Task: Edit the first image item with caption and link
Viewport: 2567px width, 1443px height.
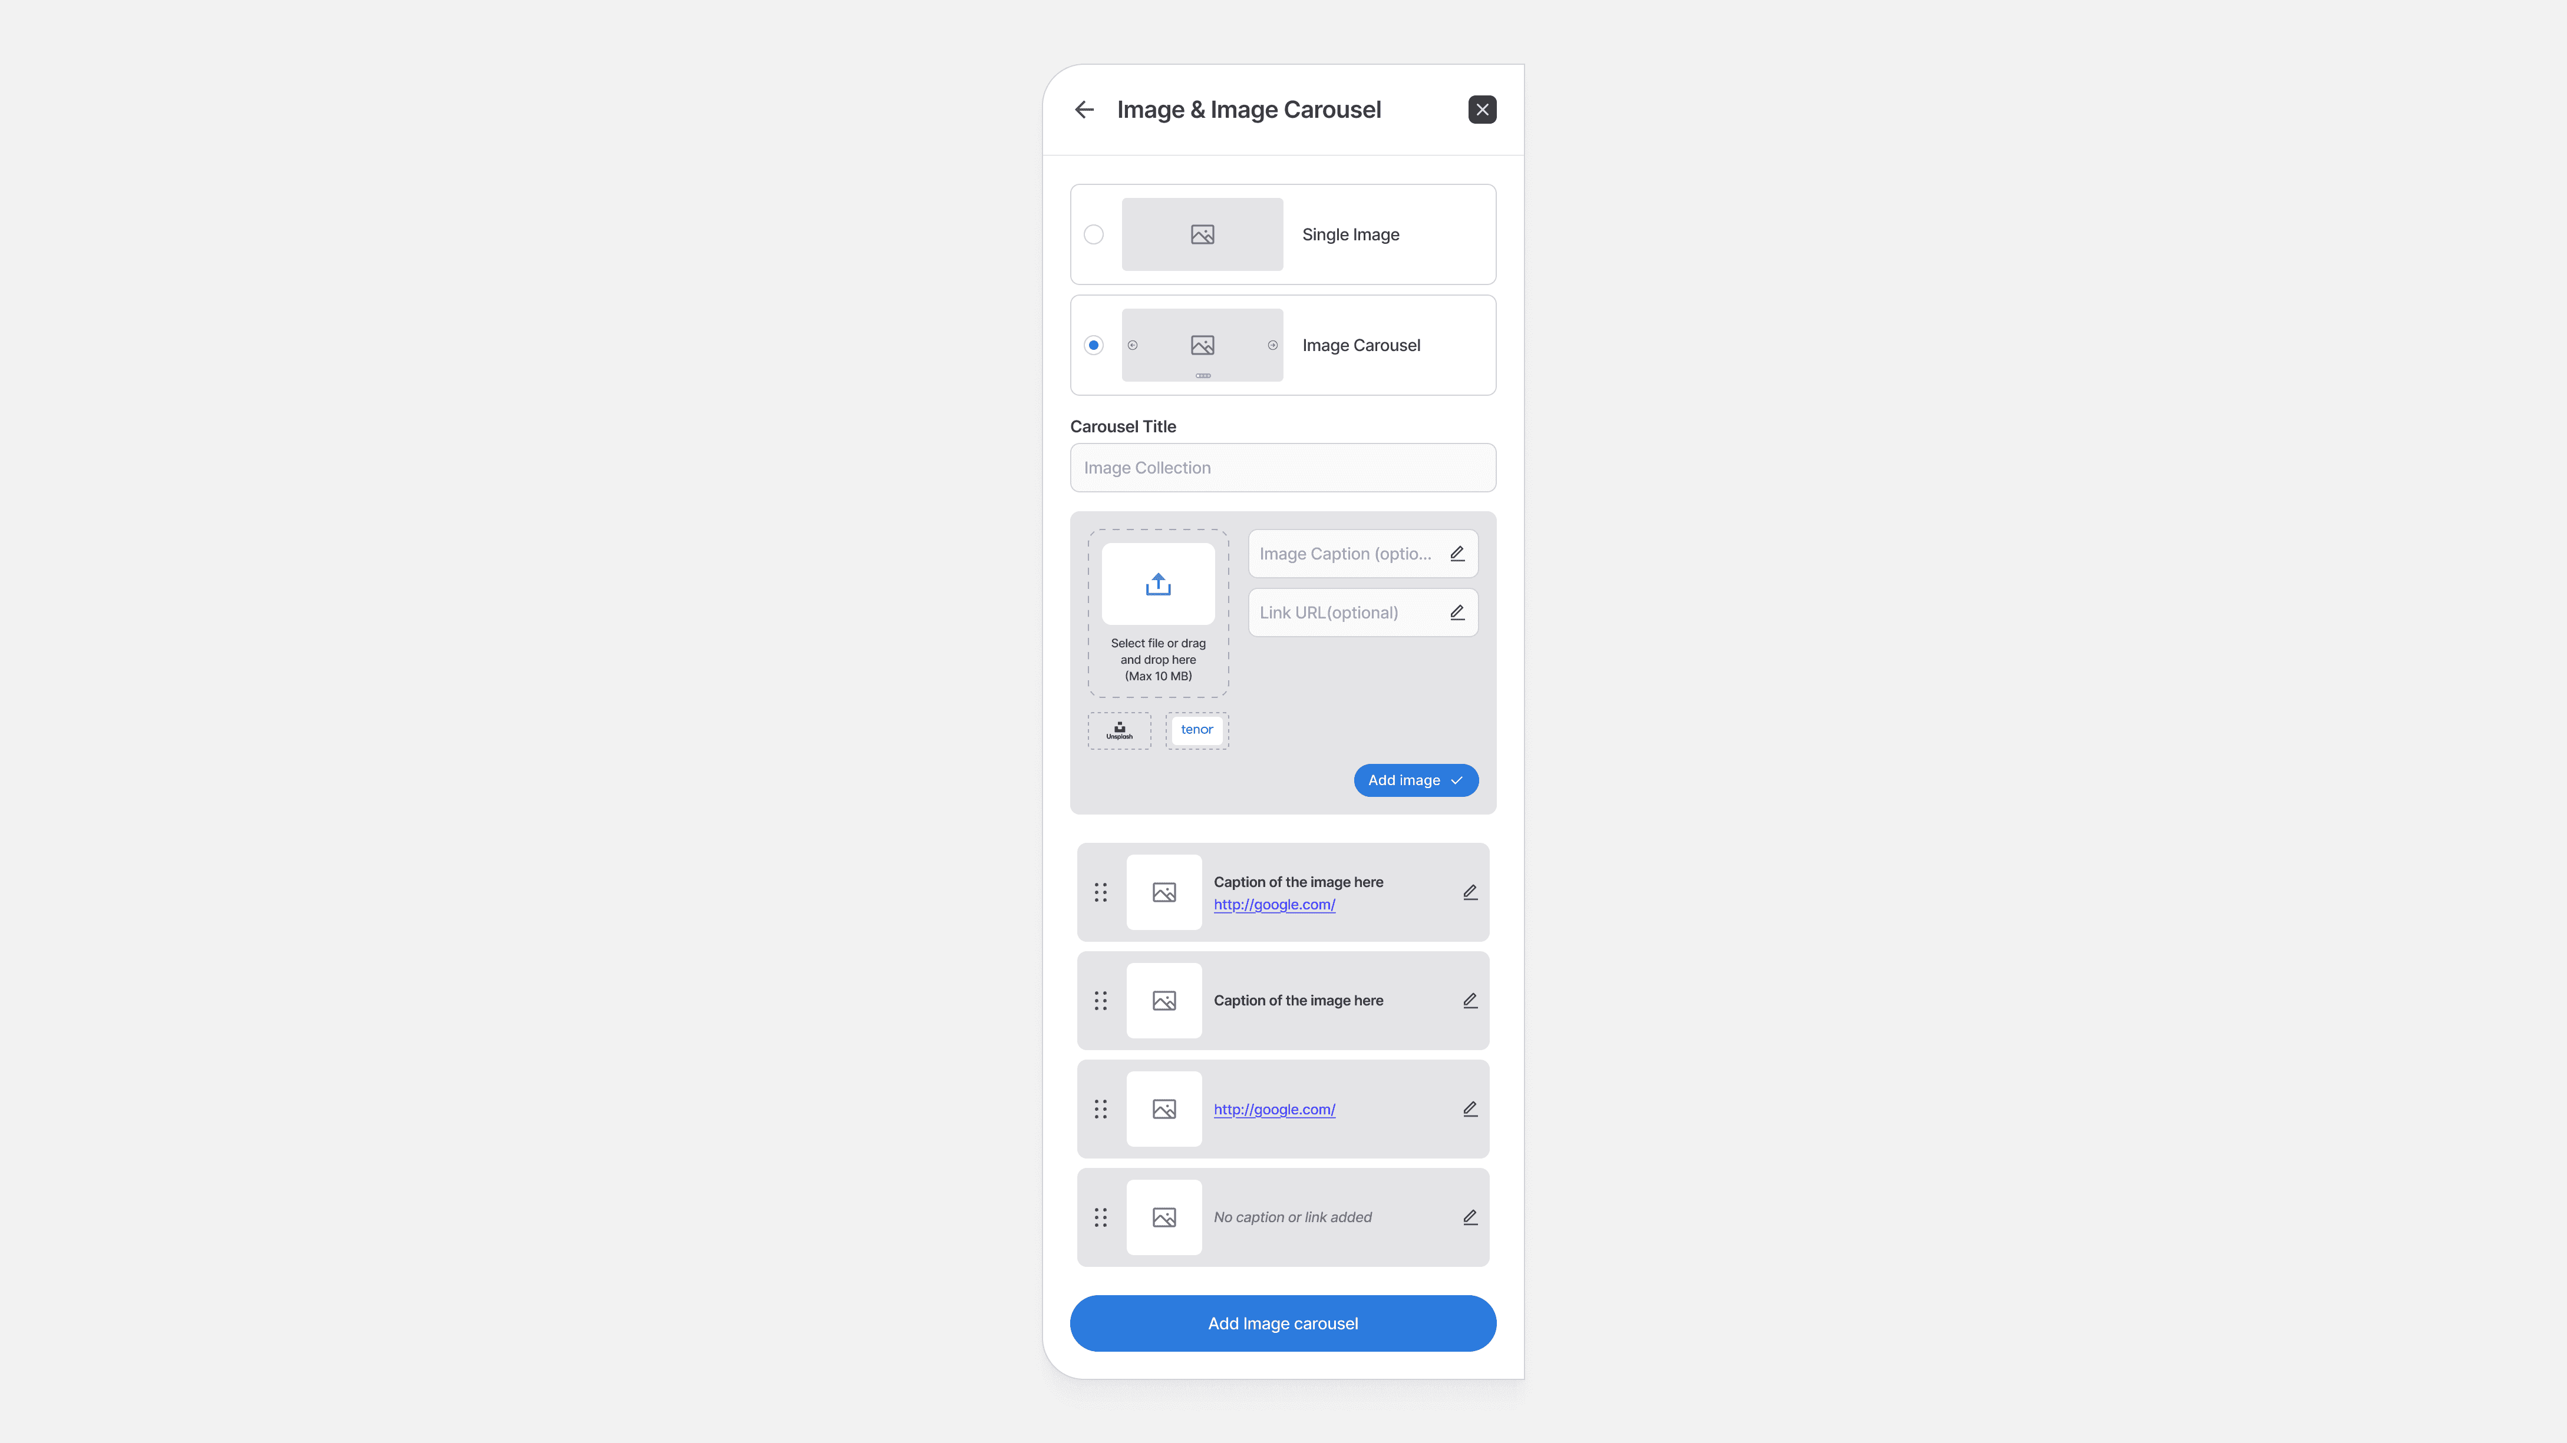Action: point(1470,892)
